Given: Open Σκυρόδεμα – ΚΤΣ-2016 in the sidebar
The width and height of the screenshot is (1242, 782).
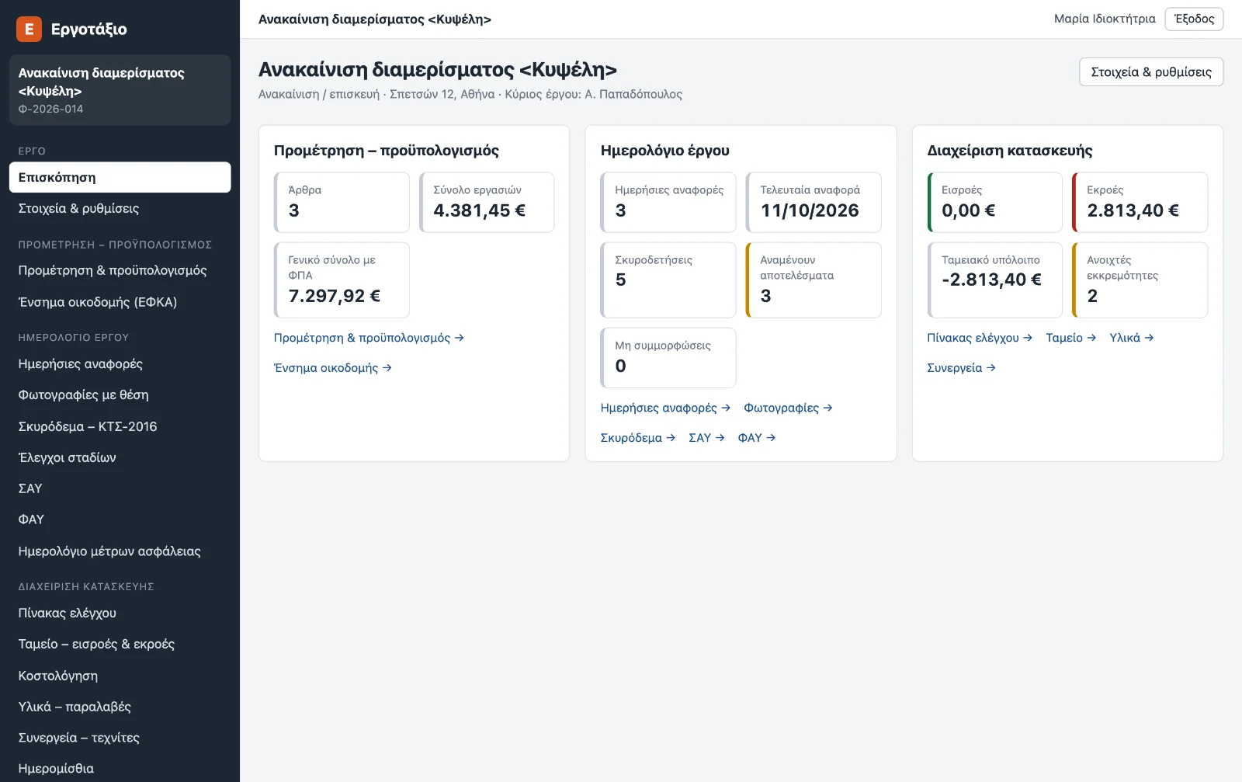Looking at the screenshot, I should coord(120,426).
